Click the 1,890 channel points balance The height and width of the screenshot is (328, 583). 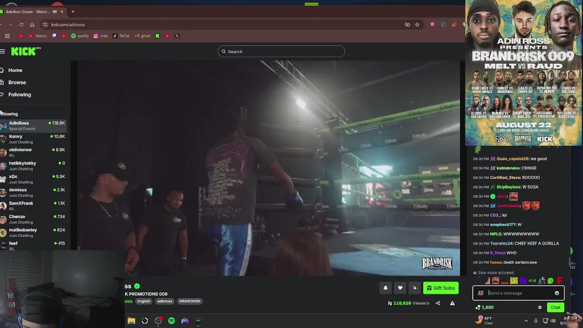coord(485,307)
